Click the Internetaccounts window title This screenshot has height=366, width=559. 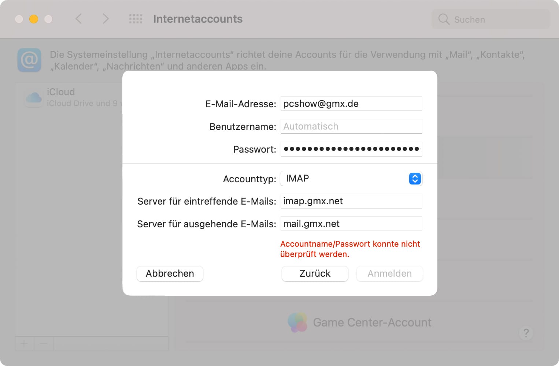198,19
